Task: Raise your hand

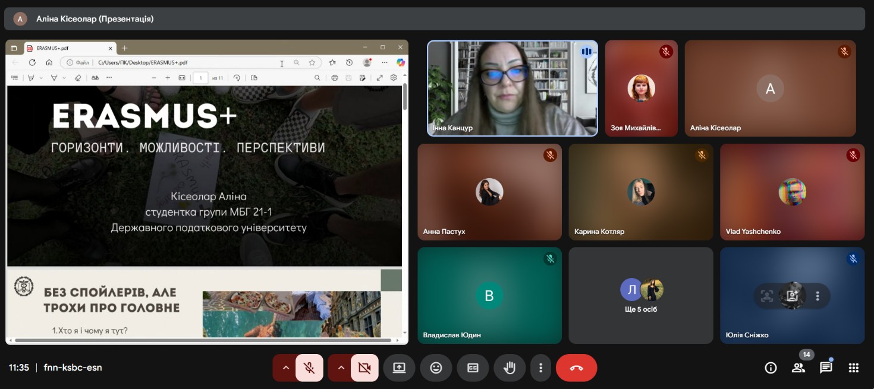Action: tap(510, 368)
